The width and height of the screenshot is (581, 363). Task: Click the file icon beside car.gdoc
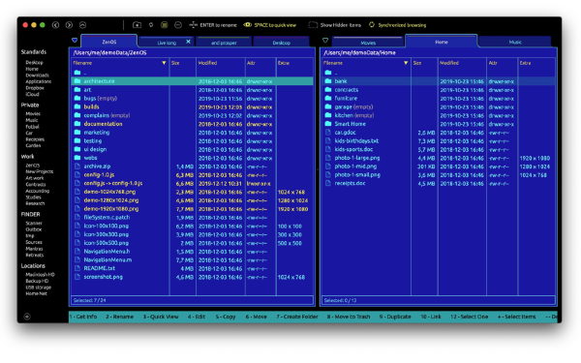coord(328,132)
